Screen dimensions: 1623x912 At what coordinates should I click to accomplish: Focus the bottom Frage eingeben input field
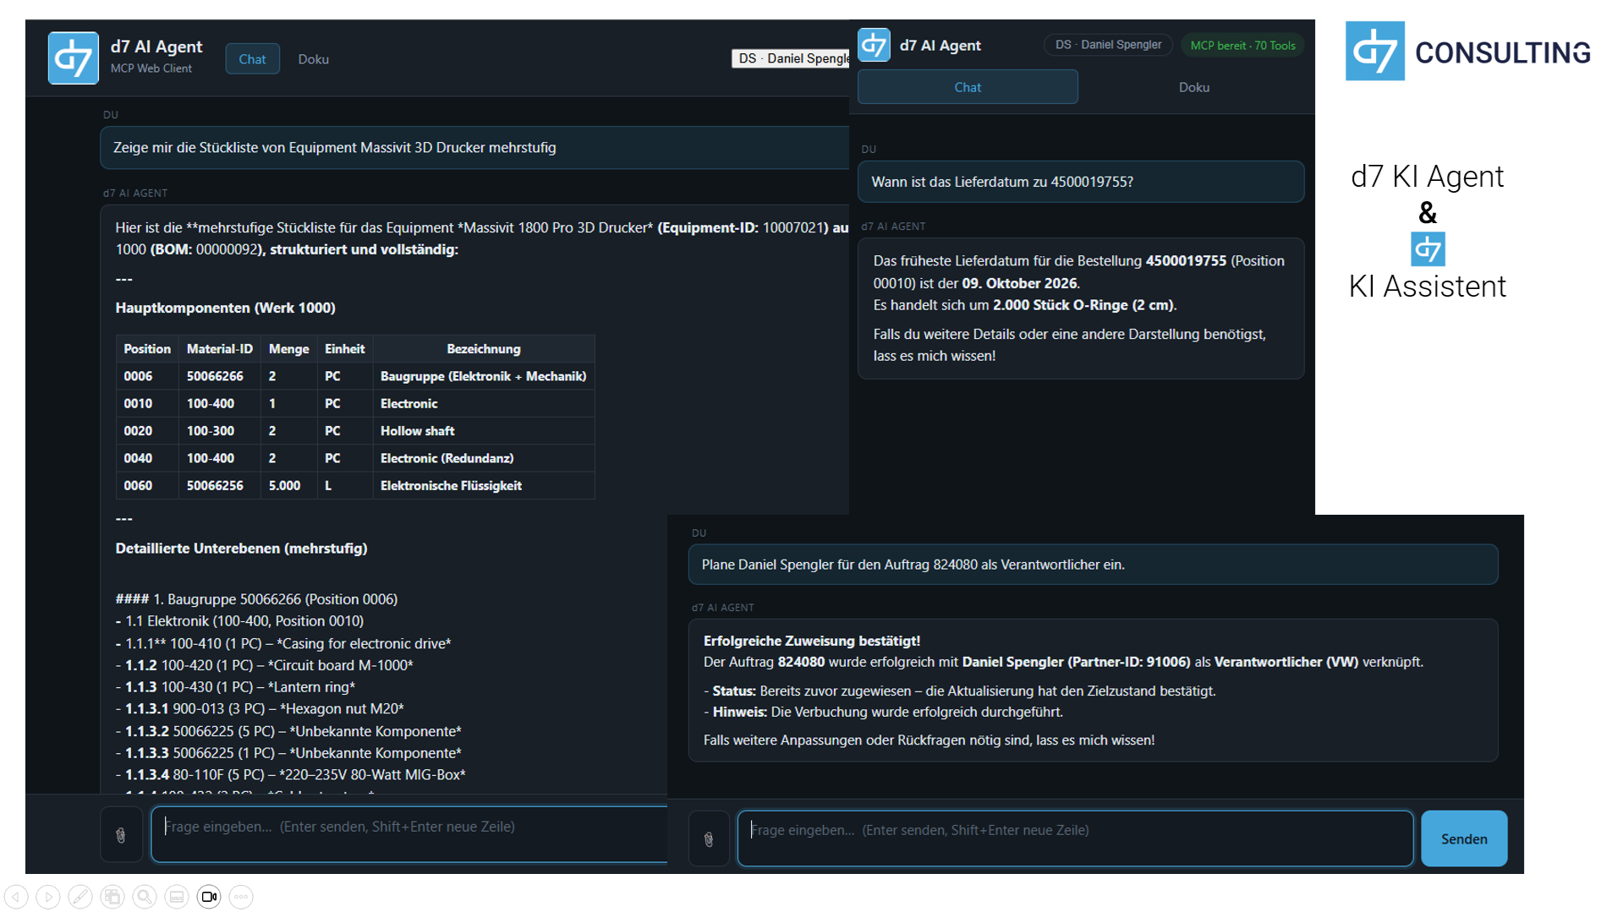pyautogui.click(x=1075, y=838)
